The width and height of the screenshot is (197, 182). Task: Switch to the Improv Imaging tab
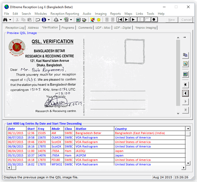coord(146,28)
